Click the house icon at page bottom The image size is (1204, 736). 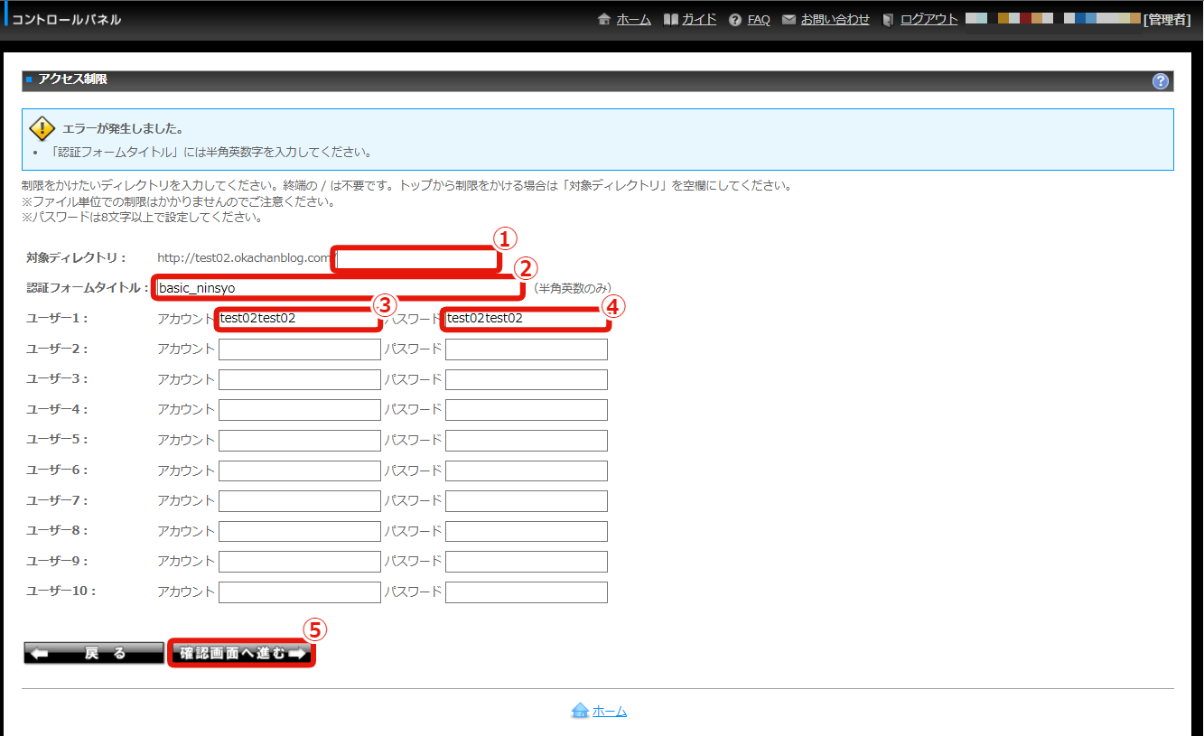tap(580, 712)
